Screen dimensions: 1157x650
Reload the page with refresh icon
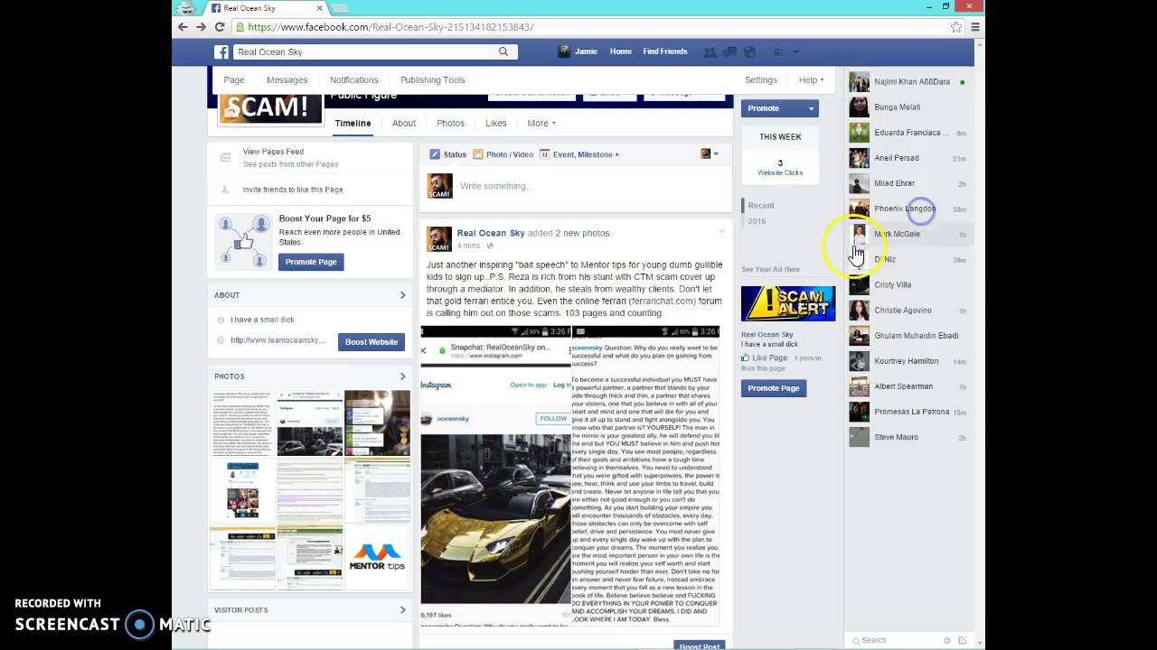[220, 27]
